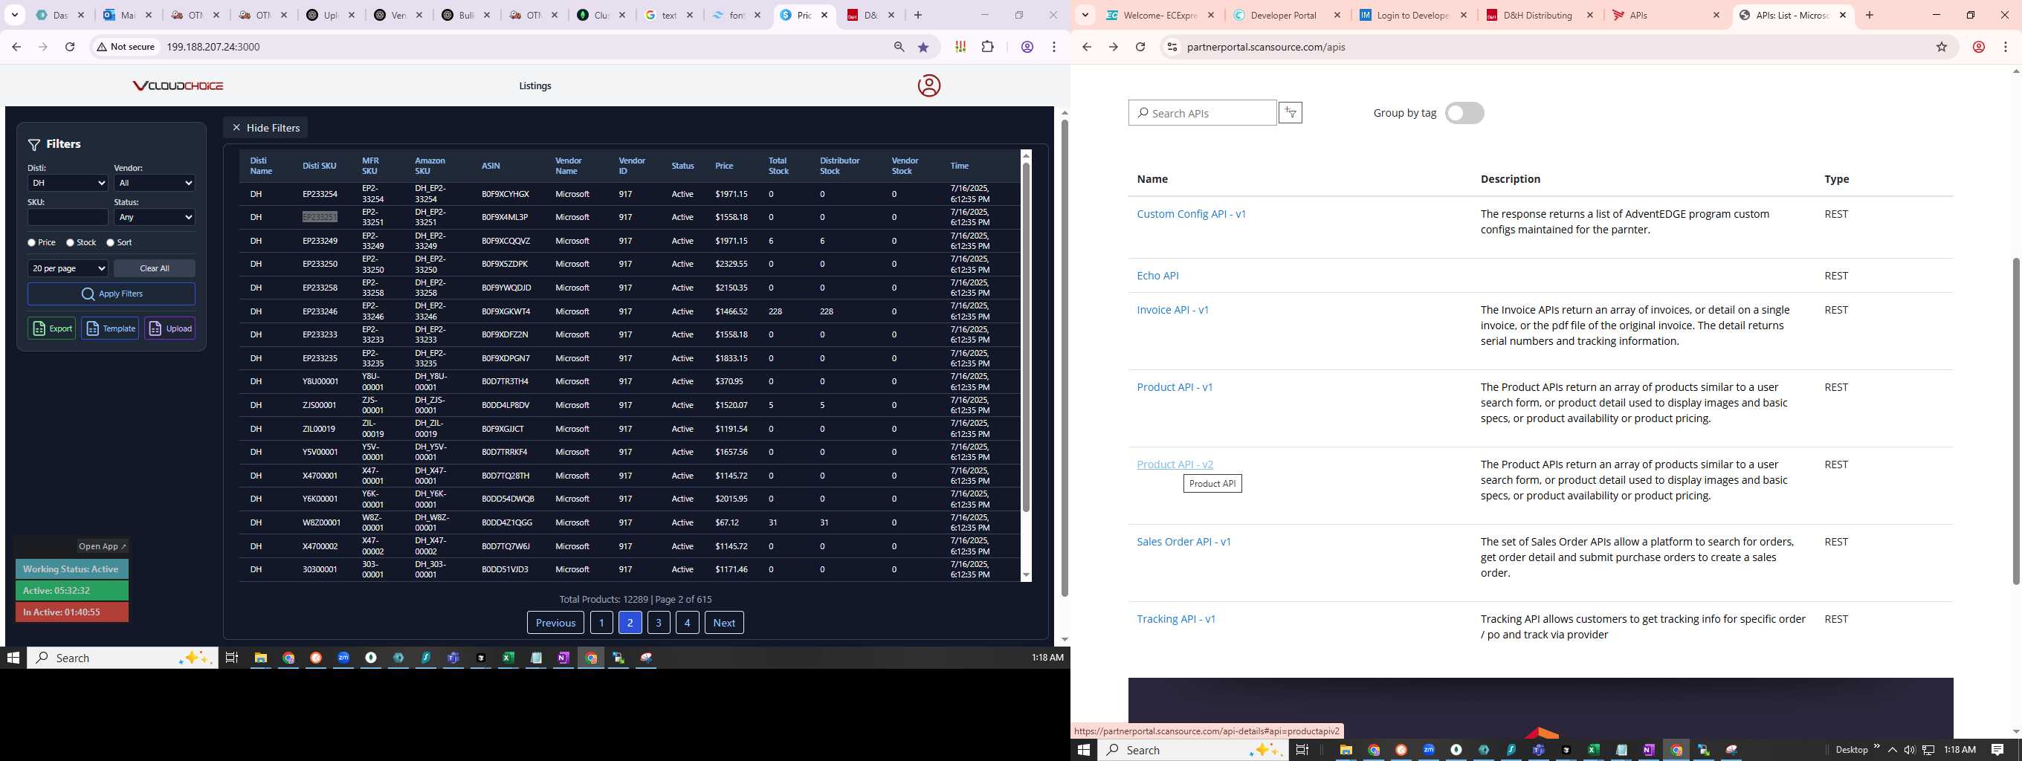Open Microsoft Teams from taskbar under CloudChoice window

pos(453,658)
